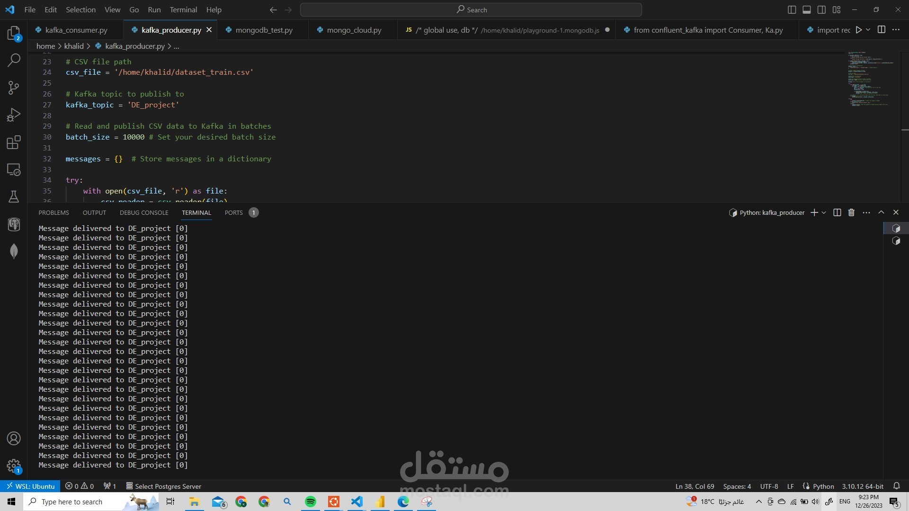Open the Run and Debug view

point(14,115)
